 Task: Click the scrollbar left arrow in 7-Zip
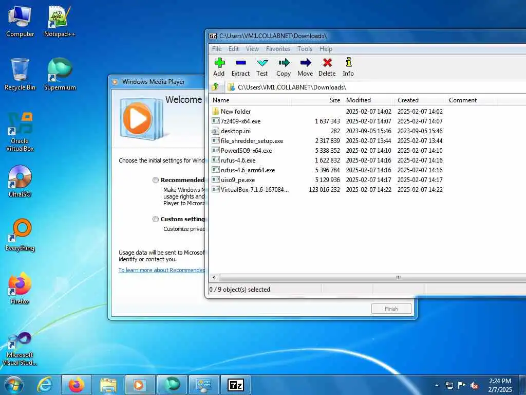click(214, 277)
